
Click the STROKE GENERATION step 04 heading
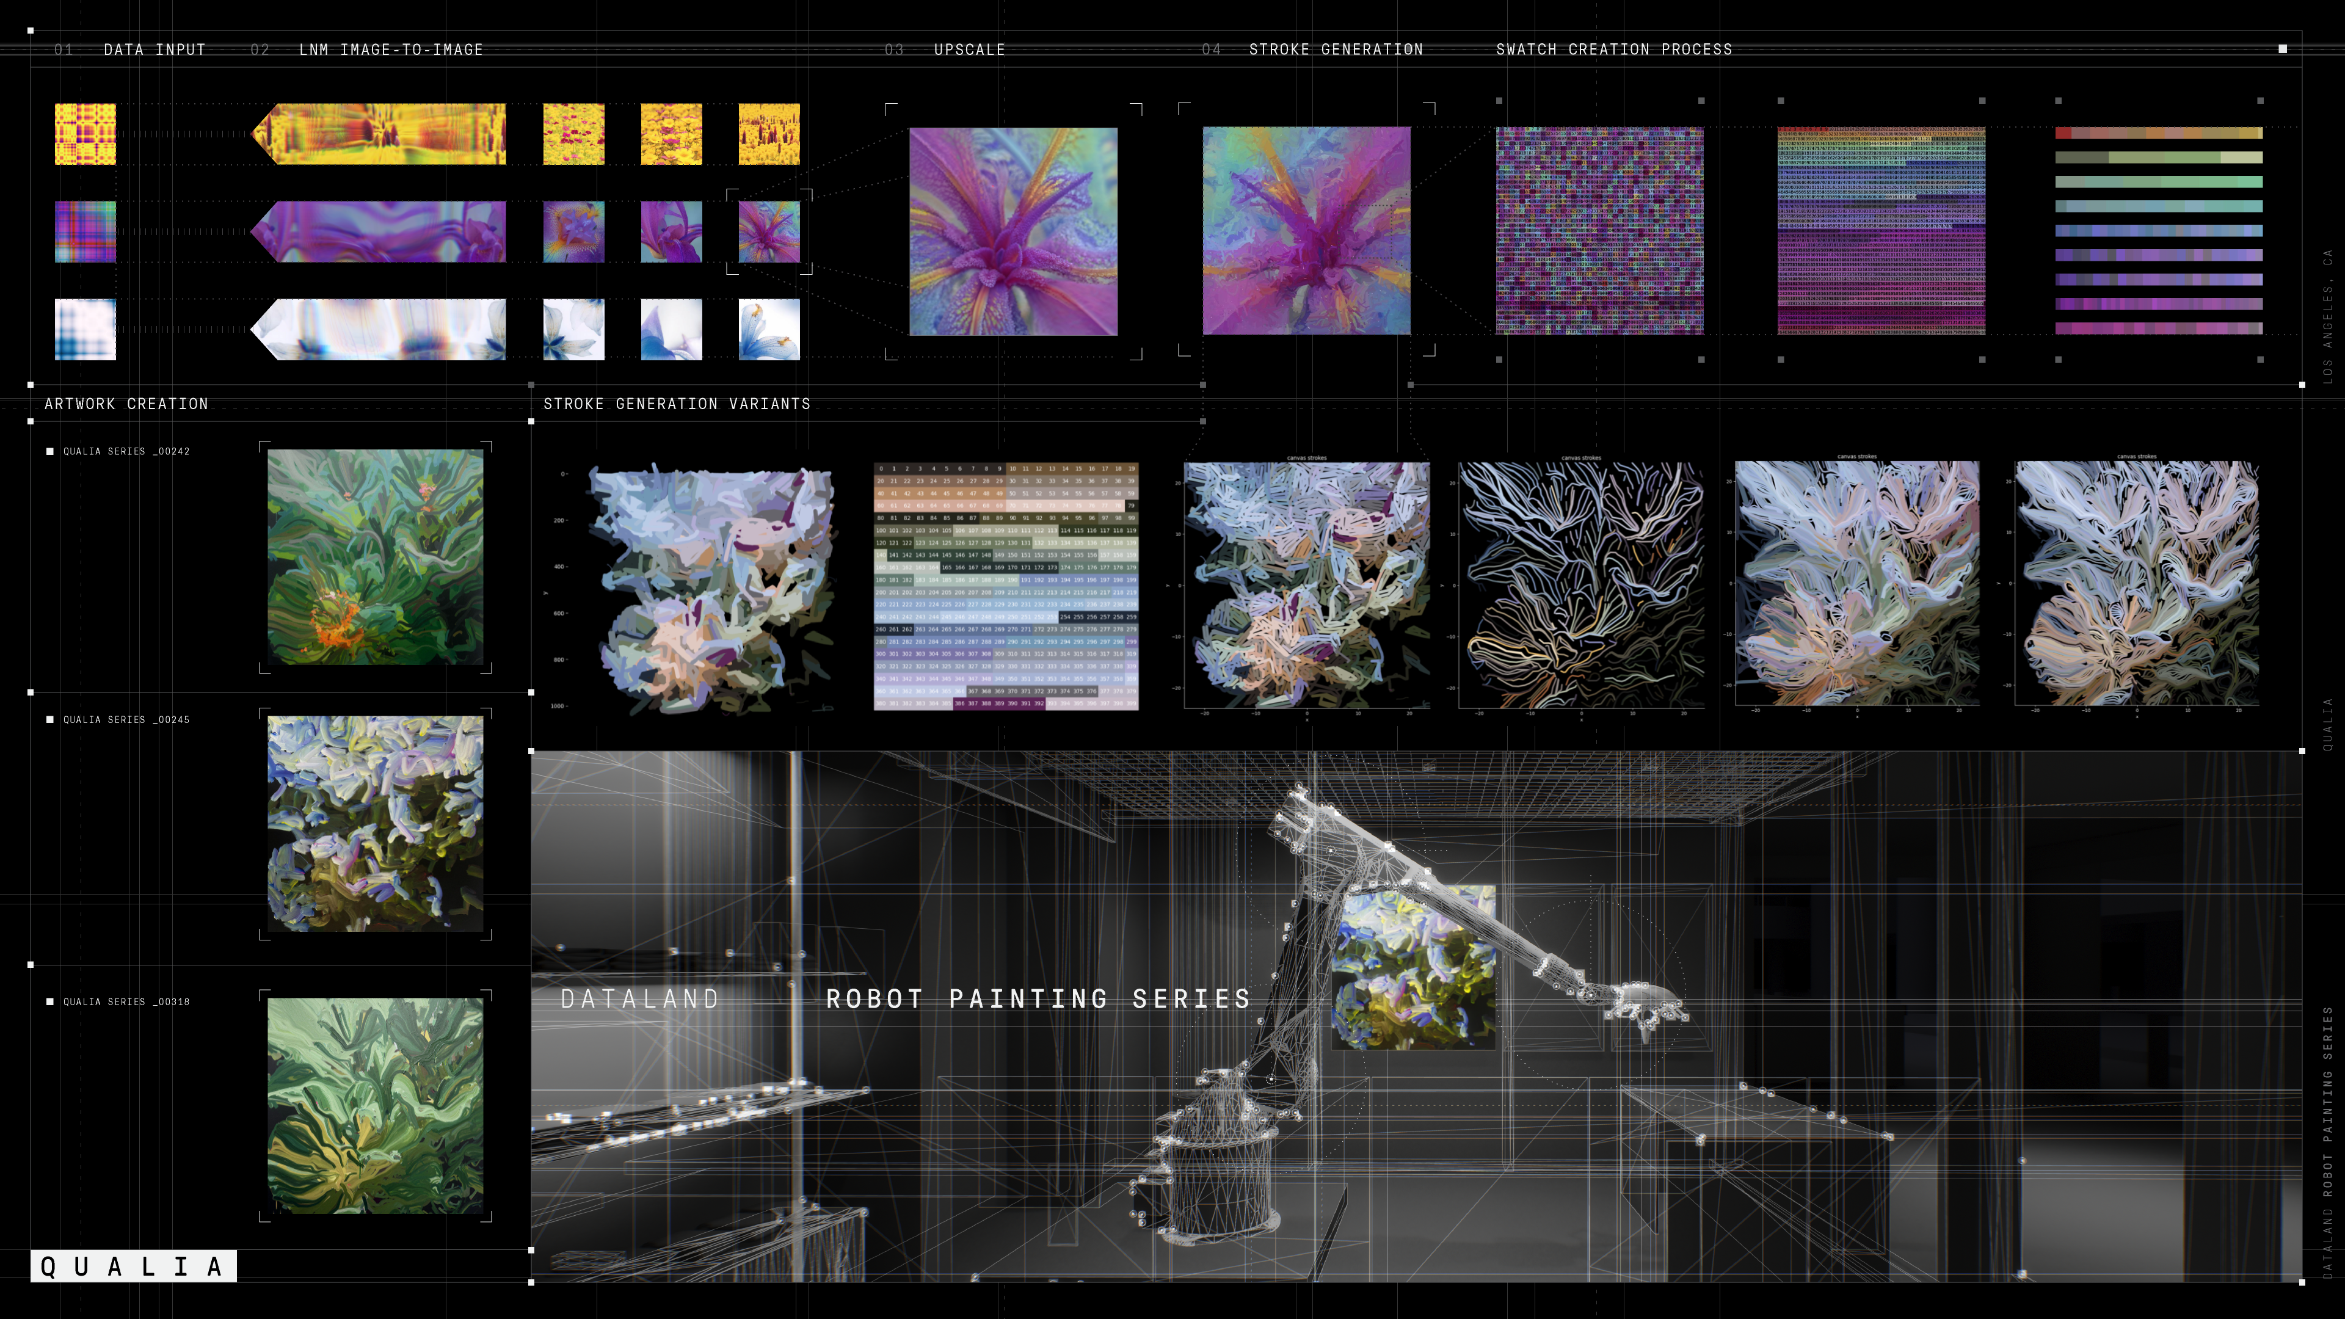[1336, 49]
